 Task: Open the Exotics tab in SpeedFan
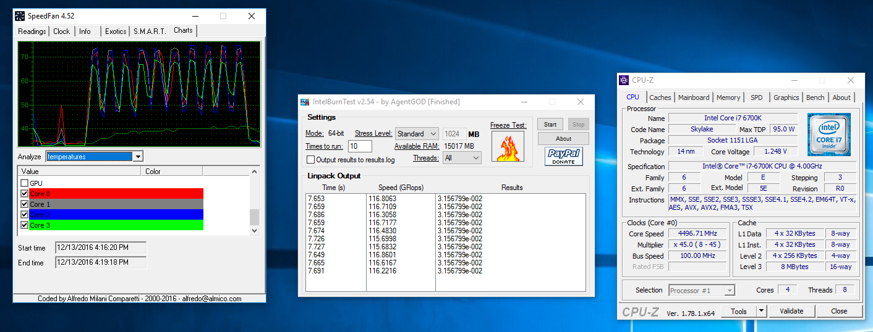(x=116, y=31)
